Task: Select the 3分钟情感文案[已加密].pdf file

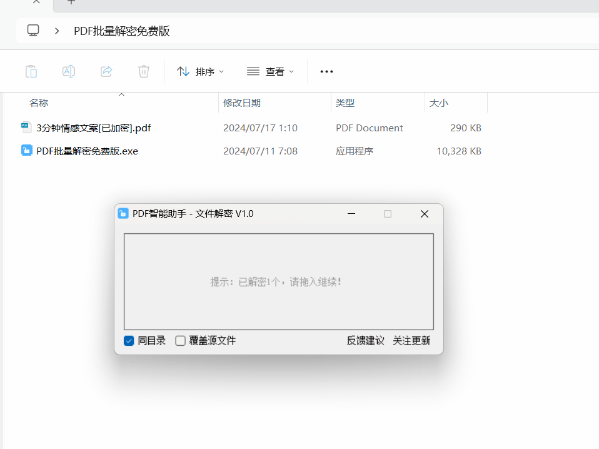Action: [x=93, y=128]
